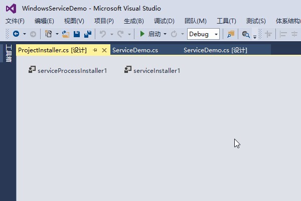
Task: Save the current file via toolbar
Action: tap(77, 34)
